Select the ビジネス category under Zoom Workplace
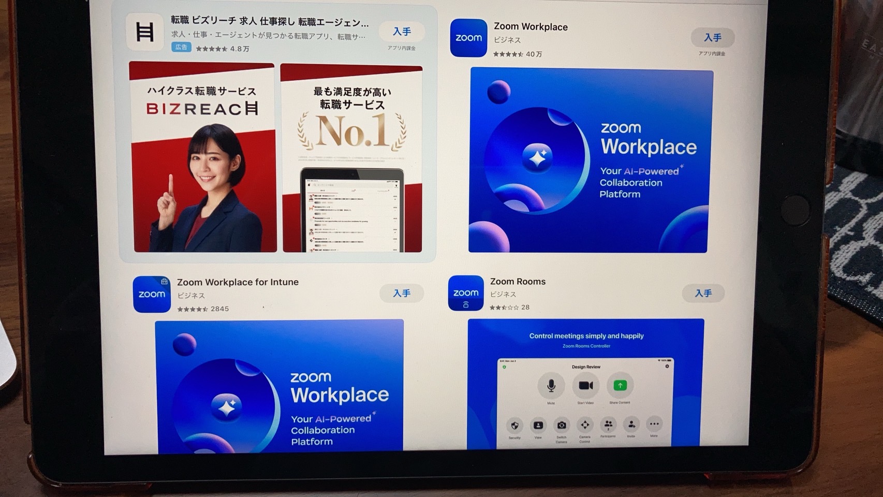883x497 pixels. pos(507,40)
